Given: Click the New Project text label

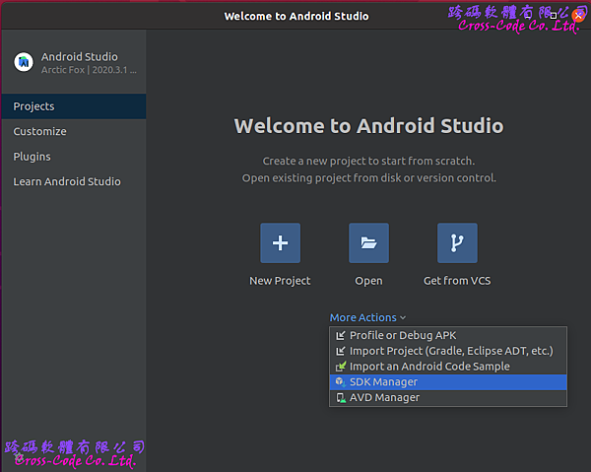Looking at the screenshot, I should tap(280, 281).
